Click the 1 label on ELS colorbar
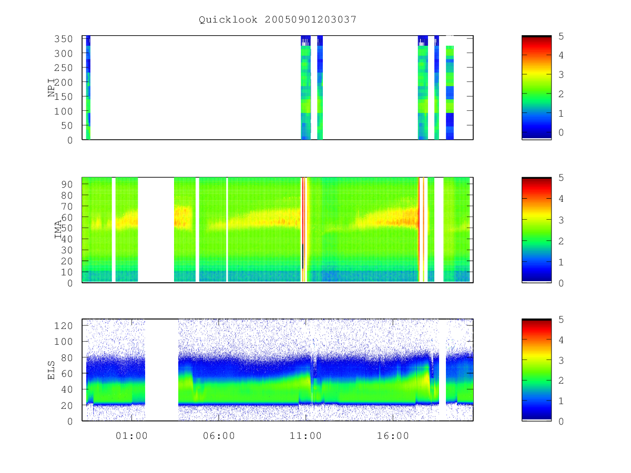Screen dimensions: 631x473 coord(562,401)
